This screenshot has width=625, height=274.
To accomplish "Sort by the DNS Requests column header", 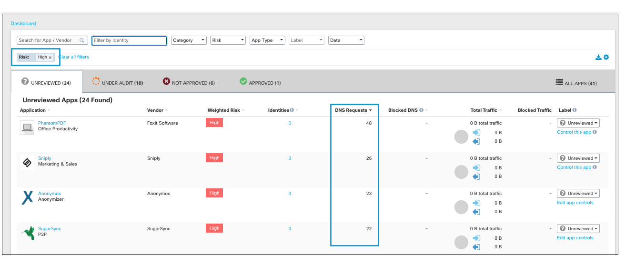I will [x=353, y=110].
